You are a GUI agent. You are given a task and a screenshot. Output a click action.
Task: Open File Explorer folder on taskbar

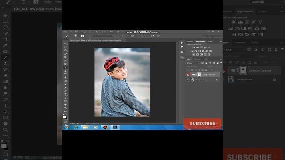point(85,128)
